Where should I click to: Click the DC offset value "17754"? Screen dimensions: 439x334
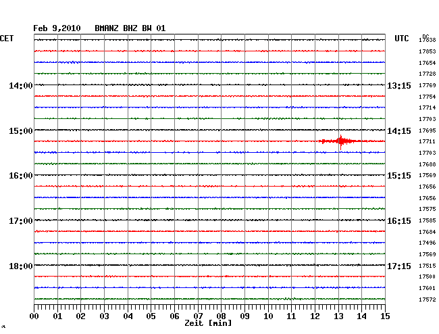coord(428,97)
